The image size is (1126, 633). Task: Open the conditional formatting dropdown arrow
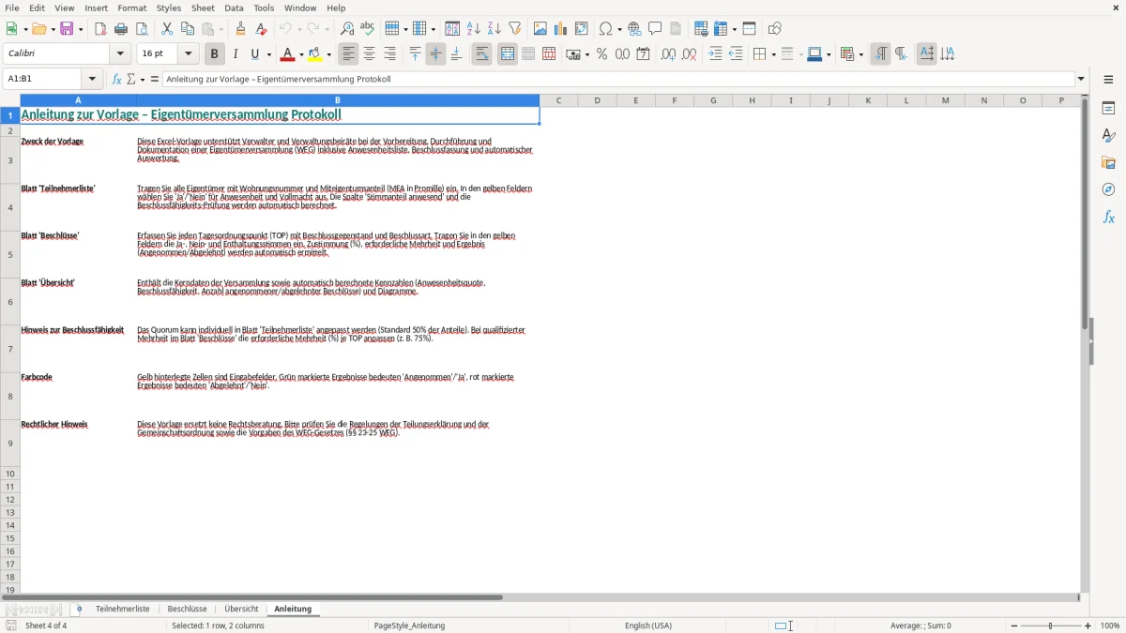(x=860, y=54)
